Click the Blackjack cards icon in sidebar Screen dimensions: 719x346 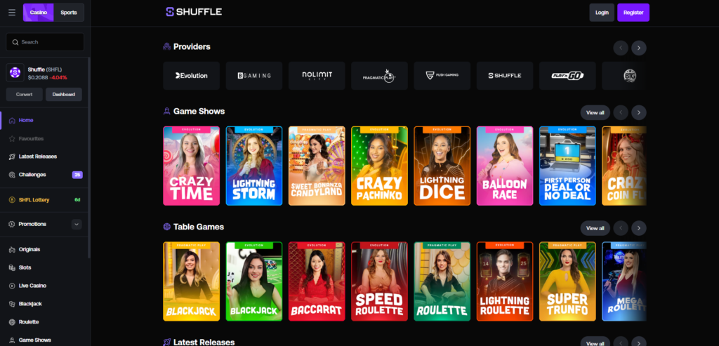(12, 304)
